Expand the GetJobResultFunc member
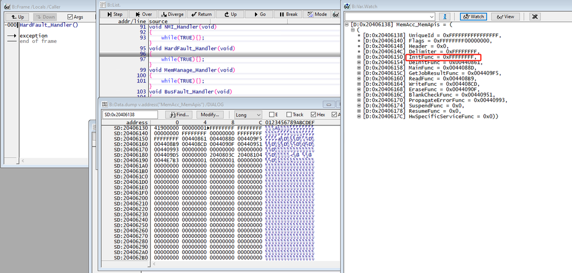 click(359, 73)
